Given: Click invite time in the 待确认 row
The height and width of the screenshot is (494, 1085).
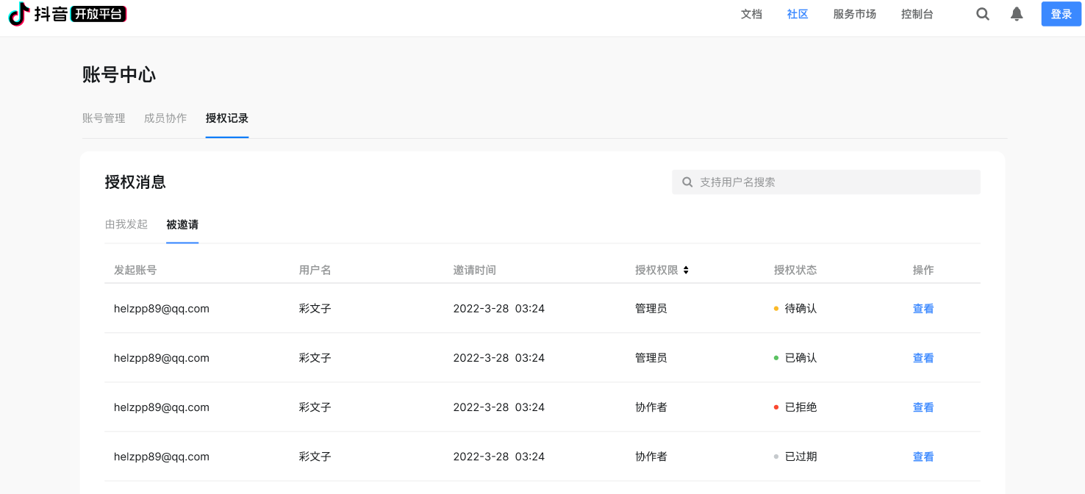Looking at the screenshot, I should pos(499,309).
